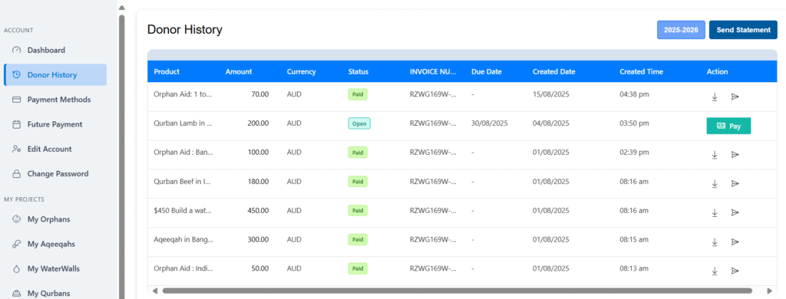Viewport: 786px width, 299px height.
Task: Download invoice for $450 Build a water row
Action: tap(715, 213)
